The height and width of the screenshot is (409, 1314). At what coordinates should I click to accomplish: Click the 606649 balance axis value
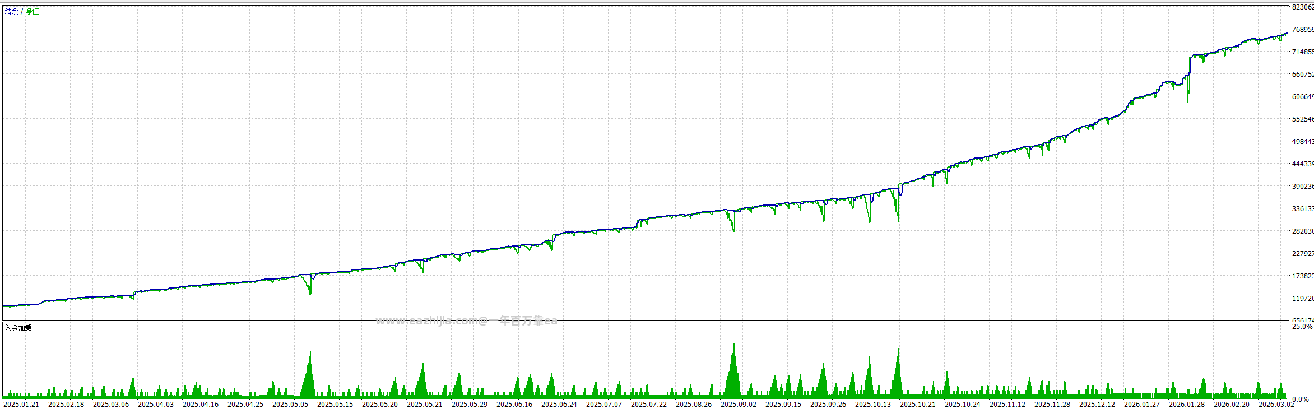1303,97
